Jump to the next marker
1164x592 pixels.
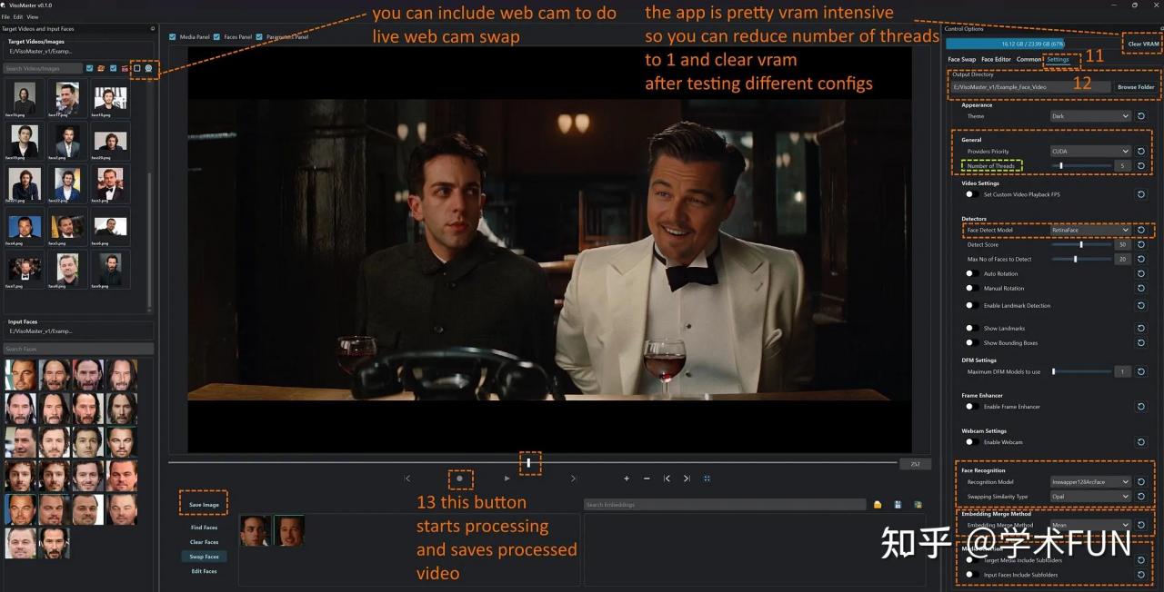tap(687, 478)
